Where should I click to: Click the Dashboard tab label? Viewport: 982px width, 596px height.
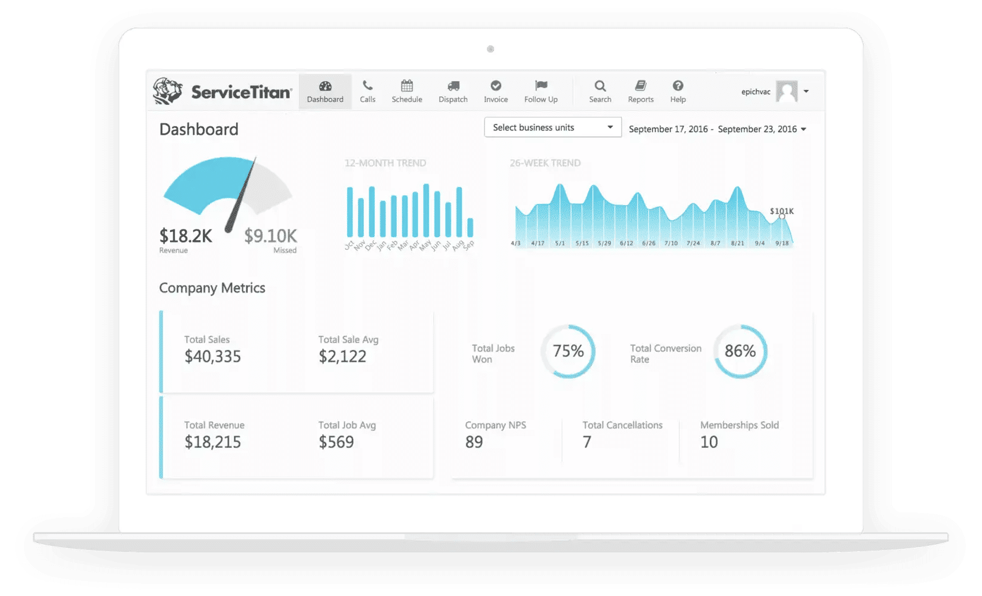point(325,100)
